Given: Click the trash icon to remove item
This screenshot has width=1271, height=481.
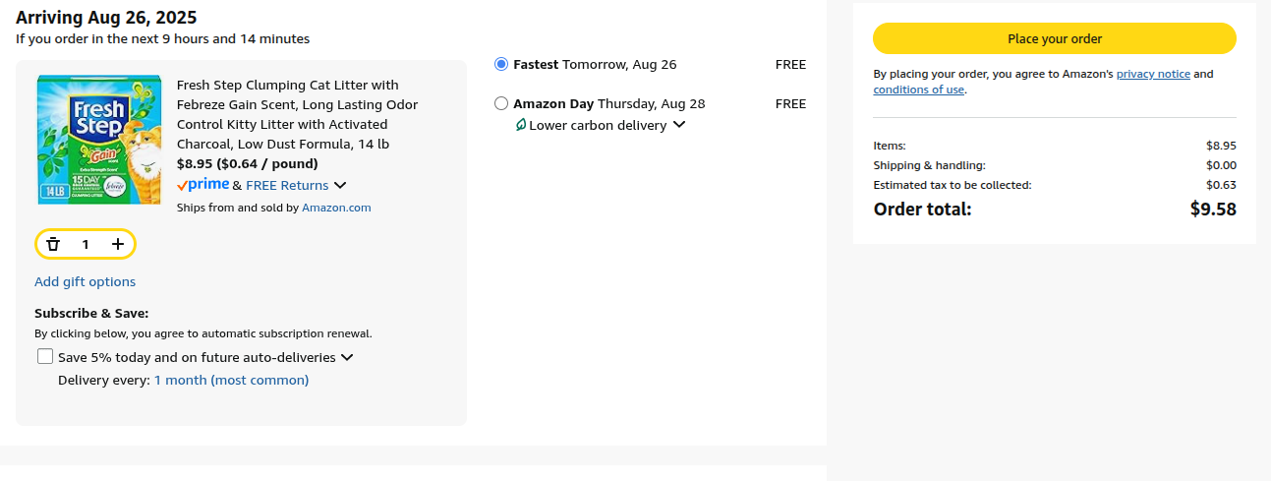Looking at the screenshot, I should [53, 244].
